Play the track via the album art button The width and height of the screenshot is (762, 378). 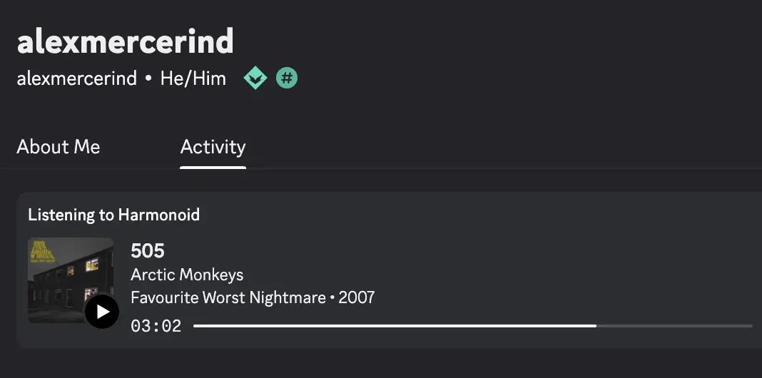click(102, 312)
